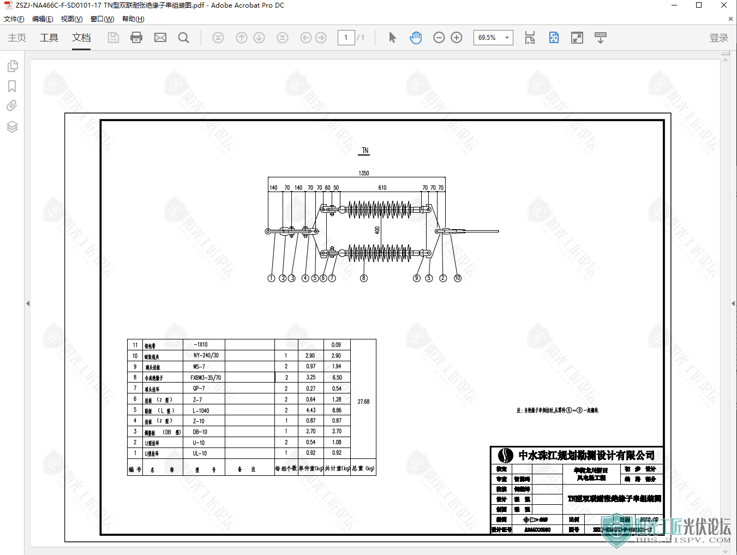Zoom in with plus icon
Screen dimensions: 737x555
(x=457, y=38)
